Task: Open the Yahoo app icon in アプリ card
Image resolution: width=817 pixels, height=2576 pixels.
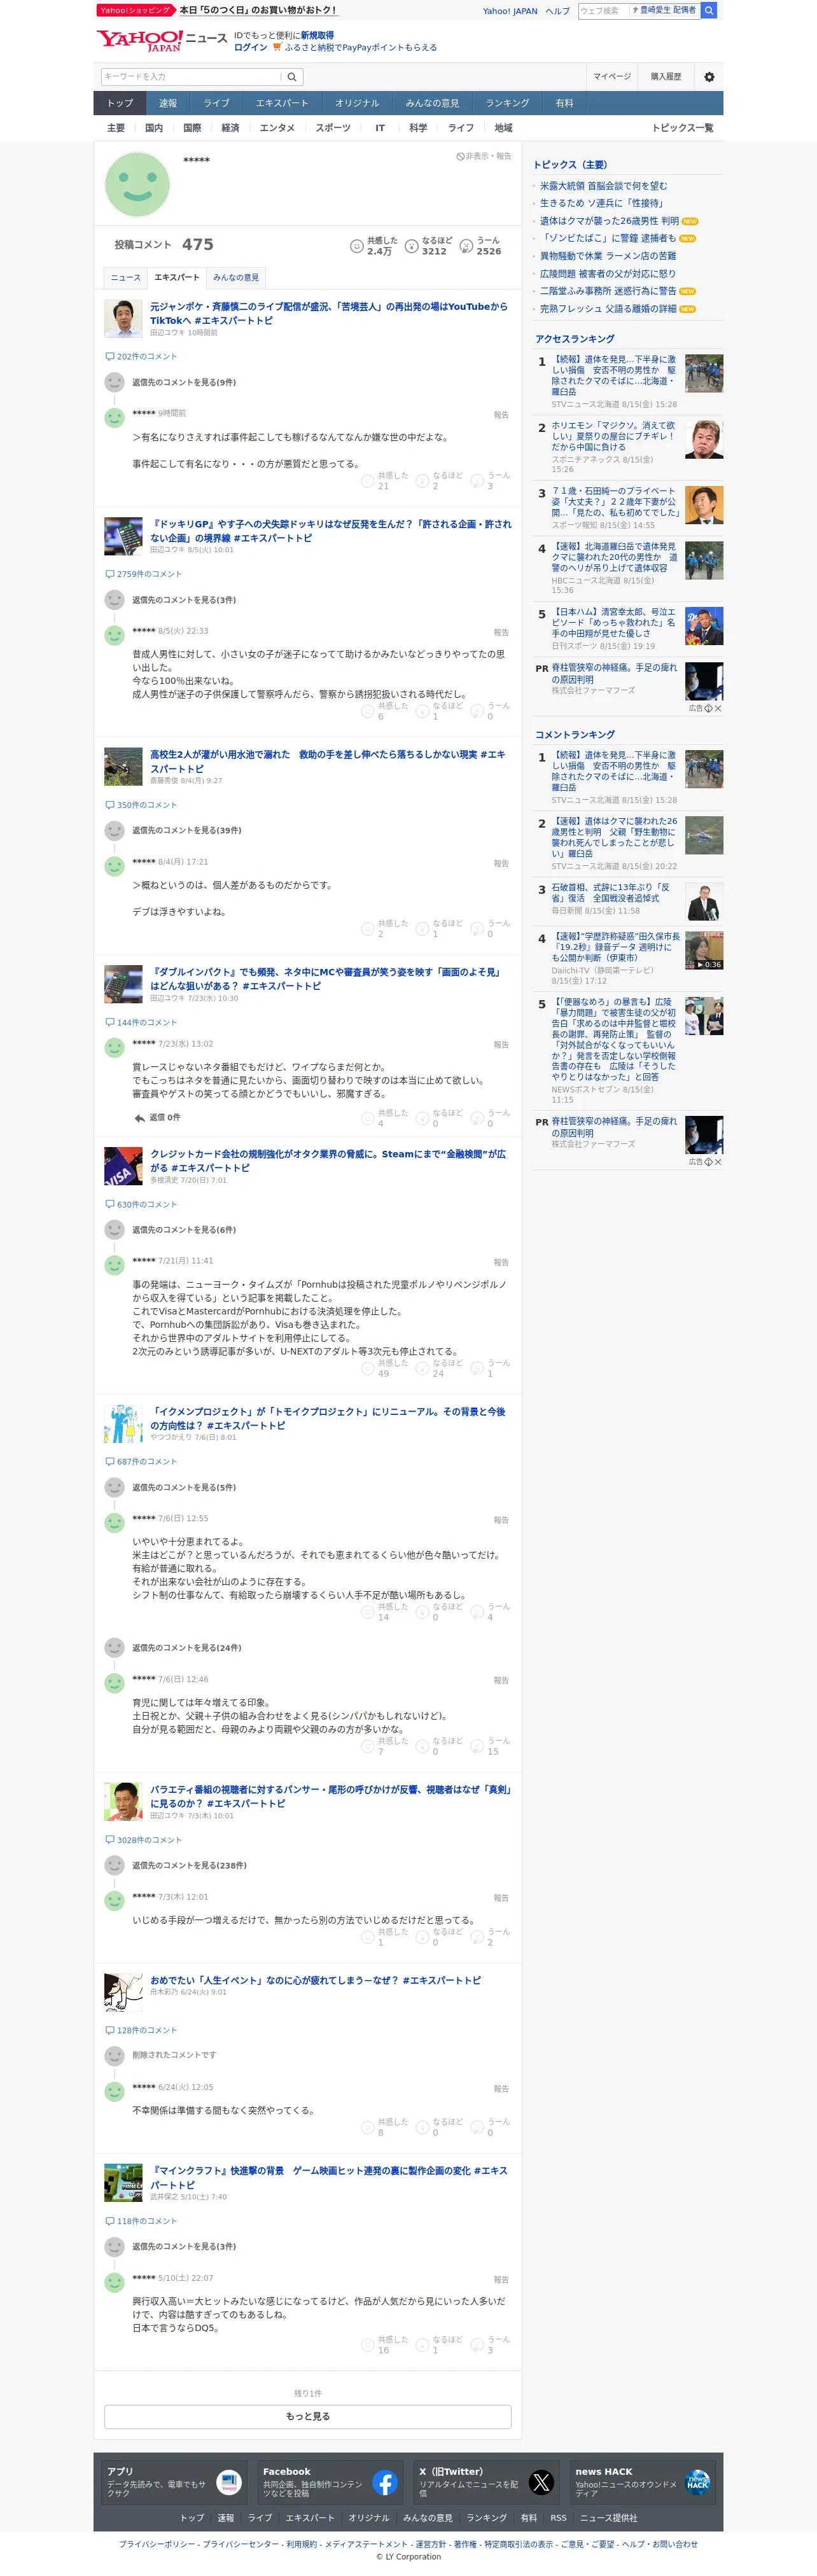Action: [x=229, y=2482]
